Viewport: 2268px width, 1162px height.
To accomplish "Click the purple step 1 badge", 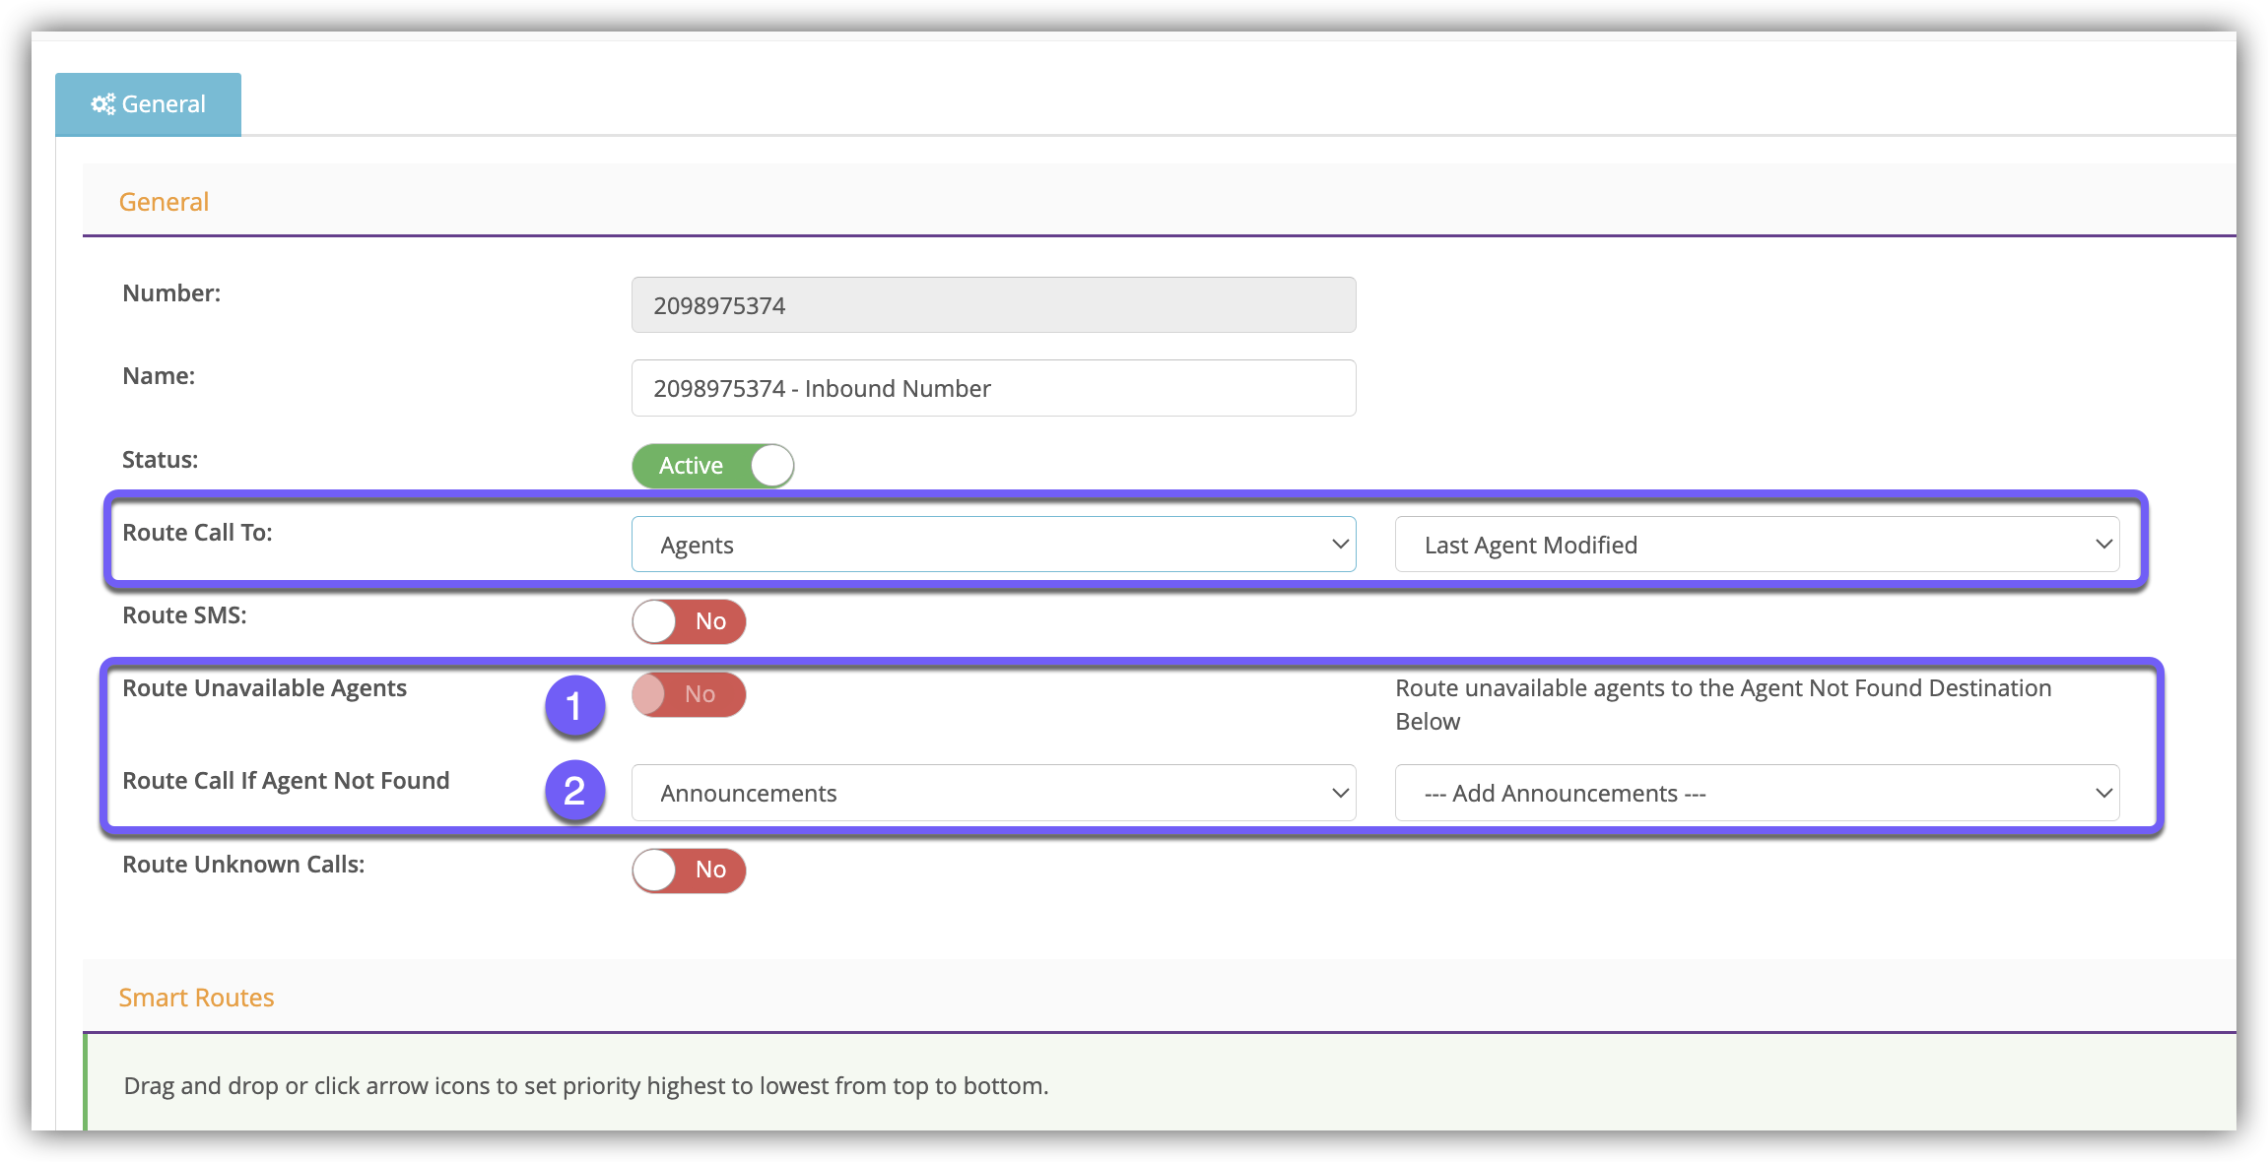I will (x=574, y=706).
